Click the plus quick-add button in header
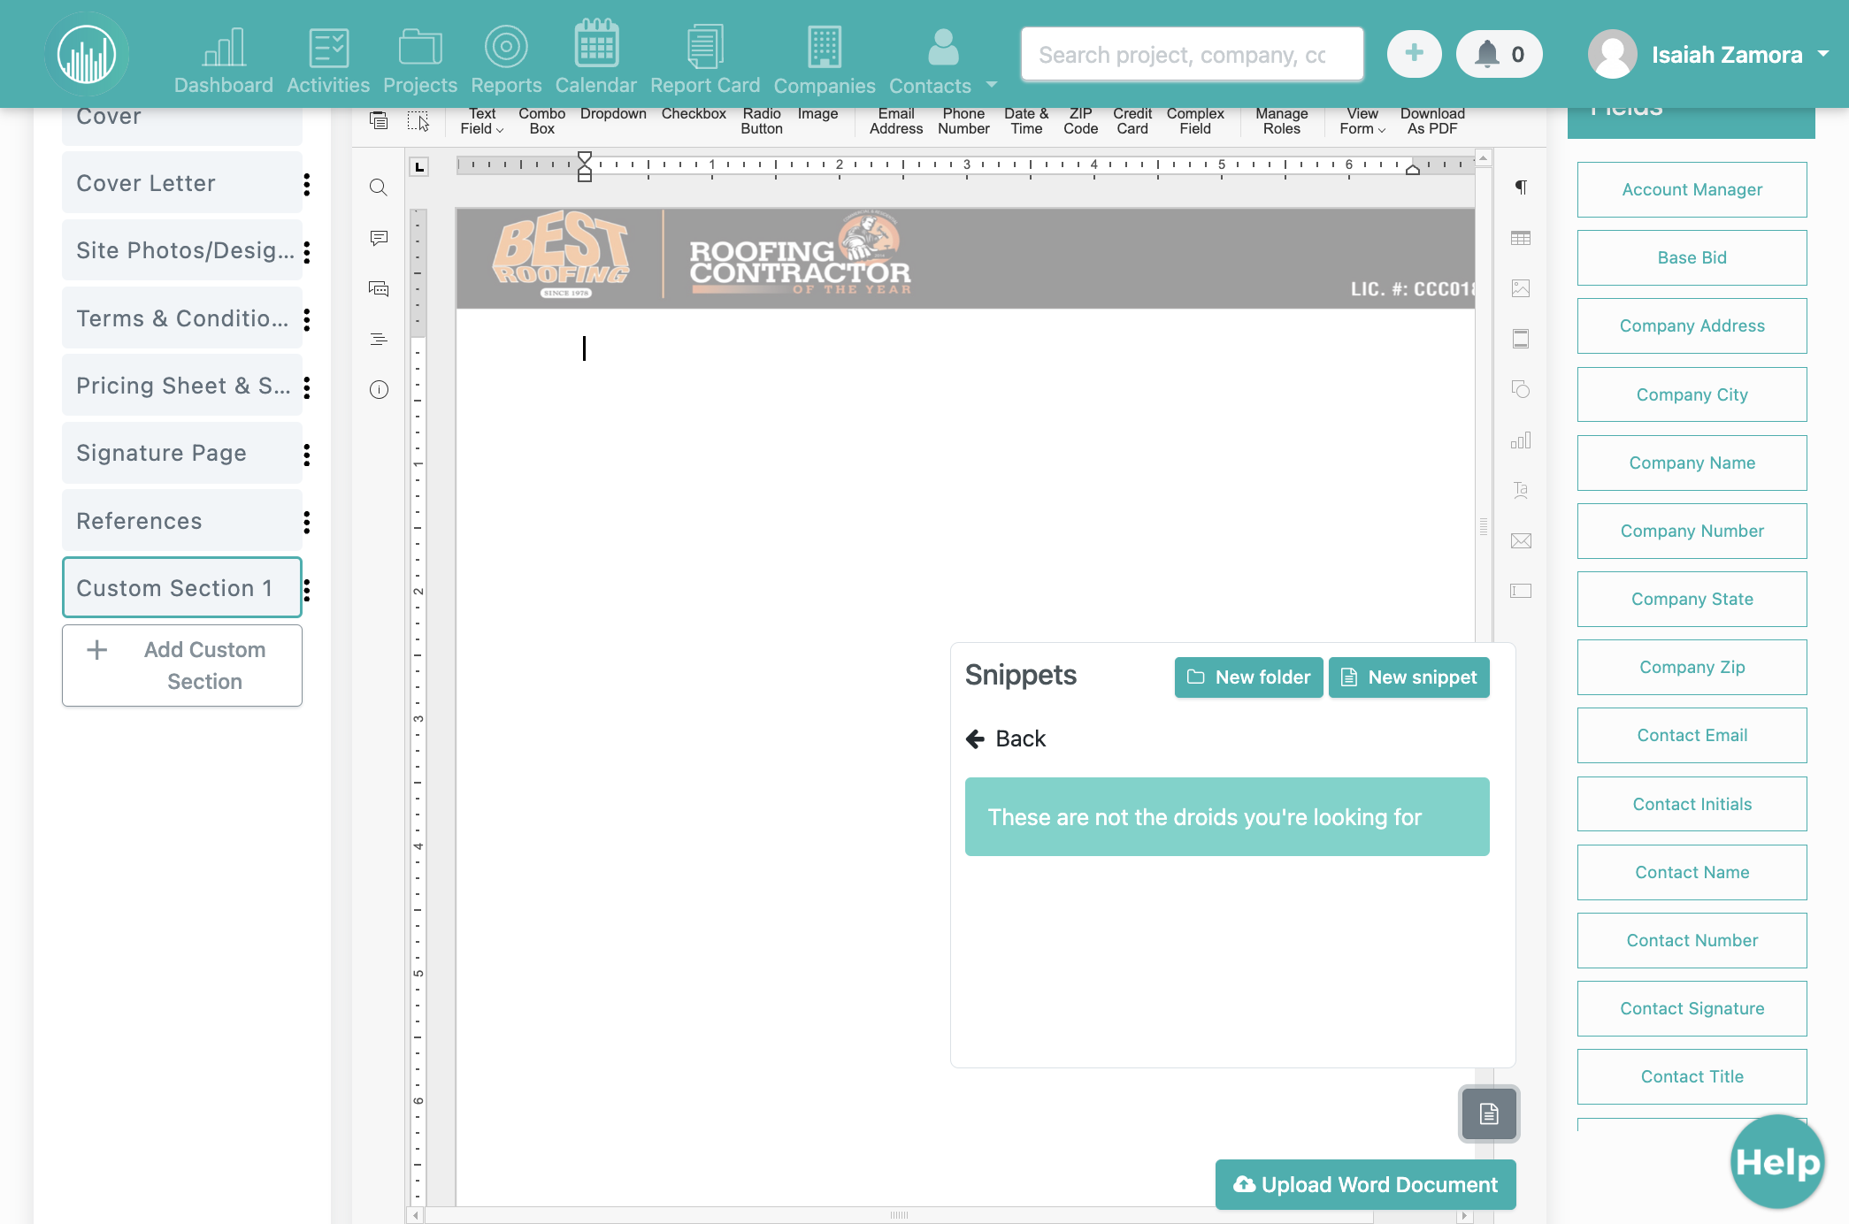Screen dimensions: 1849x1224 click(1414, 53)
